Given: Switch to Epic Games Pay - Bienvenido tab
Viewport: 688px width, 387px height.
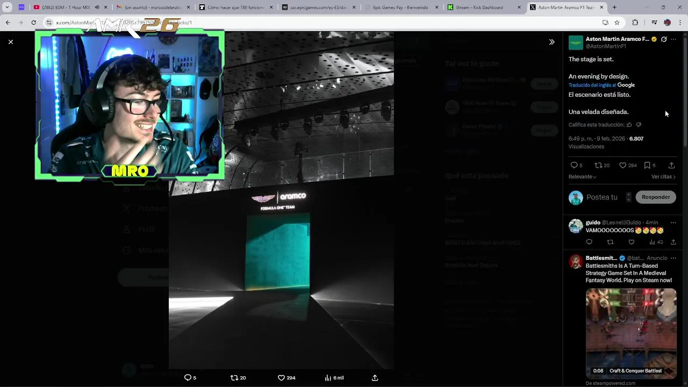Looking at the screenshot, I should [x=403, y=8].
